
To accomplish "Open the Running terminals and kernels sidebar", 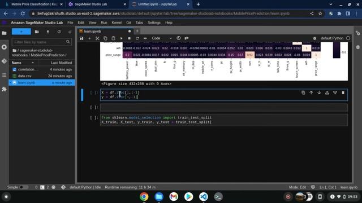I will (x=4, y=47).
